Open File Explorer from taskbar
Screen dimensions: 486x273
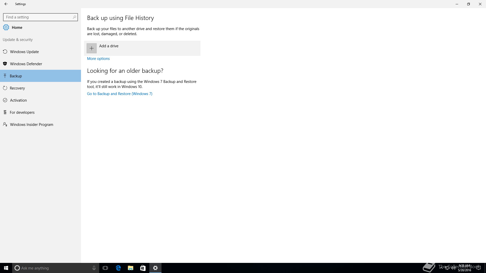131,268
